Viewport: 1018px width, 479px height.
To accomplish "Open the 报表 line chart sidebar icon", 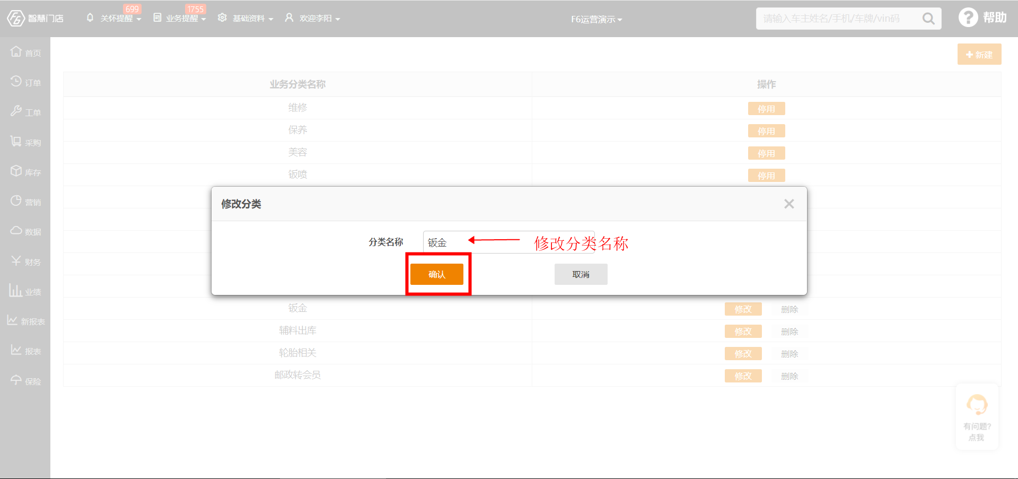I will point(16,350).
